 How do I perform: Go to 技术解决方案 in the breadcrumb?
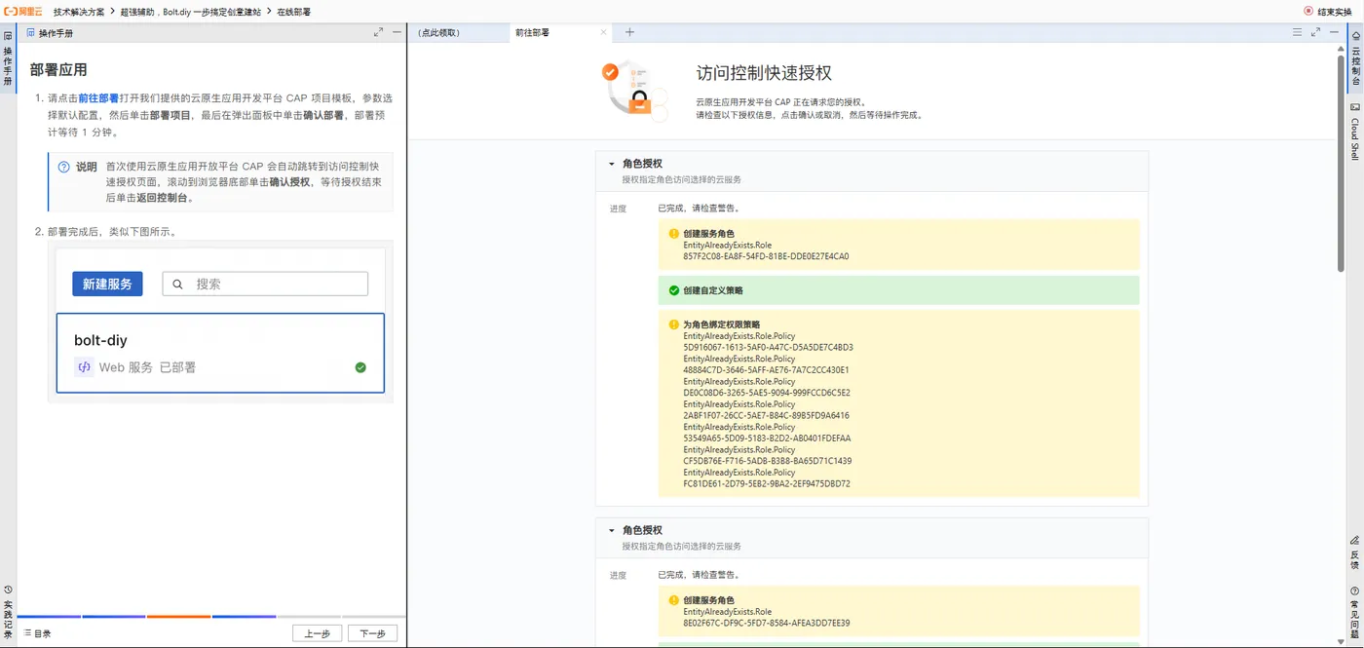click(80, 11)
